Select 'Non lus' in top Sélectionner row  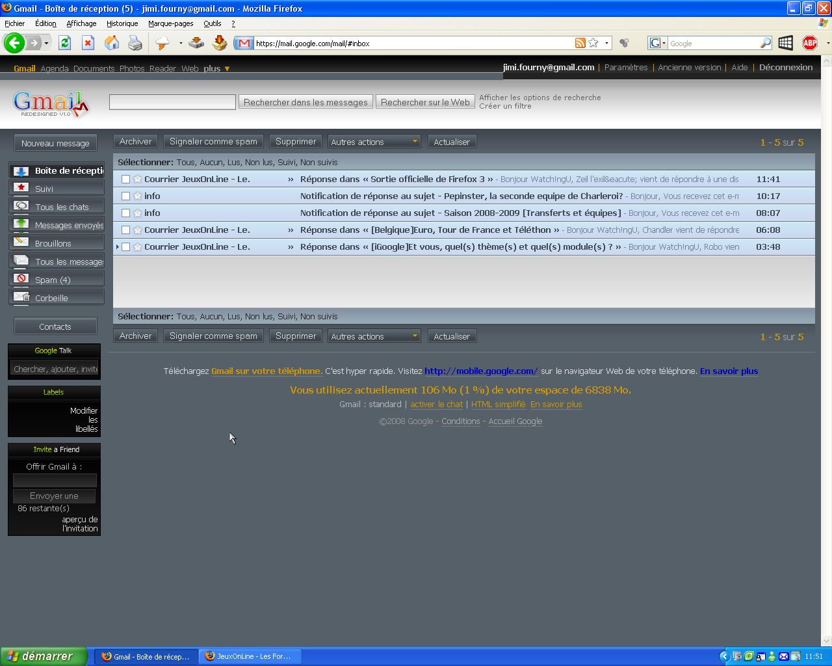pos(259,163)
